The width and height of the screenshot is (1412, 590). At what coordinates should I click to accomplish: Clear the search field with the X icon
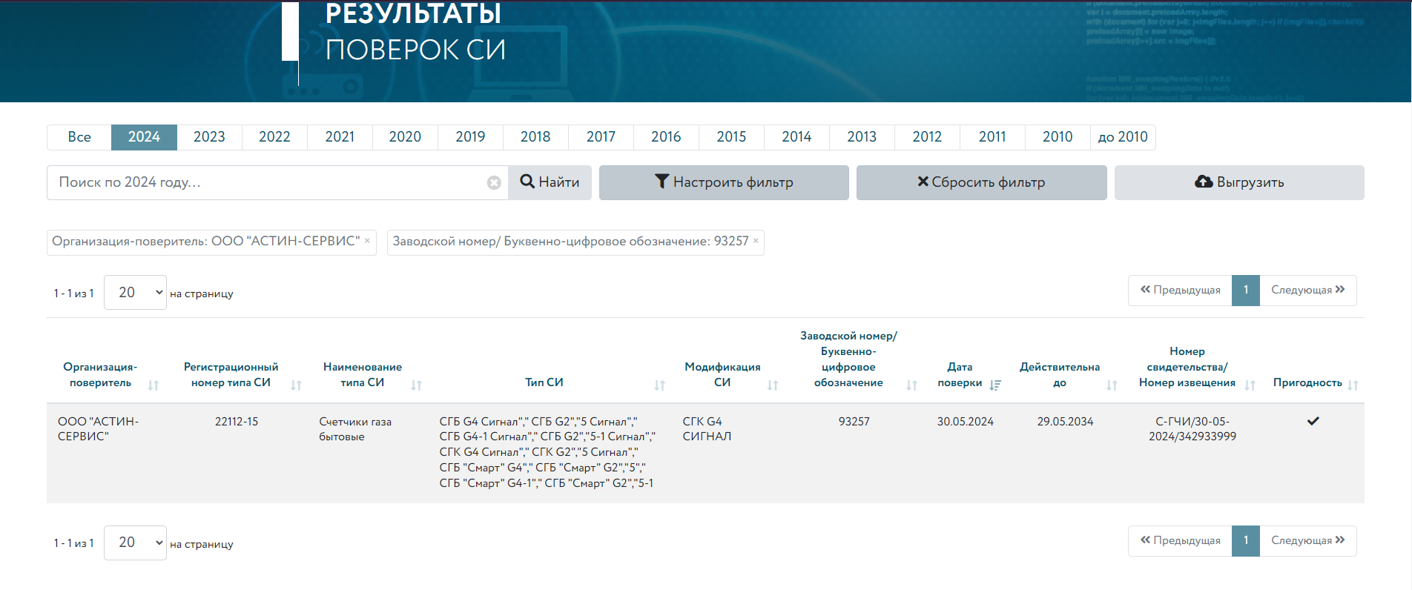494,183
